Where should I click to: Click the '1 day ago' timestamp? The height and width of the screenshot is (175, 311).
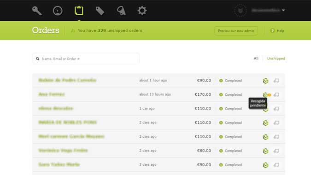147,108
